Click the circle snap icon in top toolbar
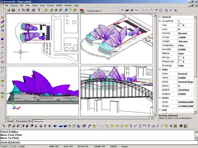Viewport: 198px width, 148px height. 161,10
